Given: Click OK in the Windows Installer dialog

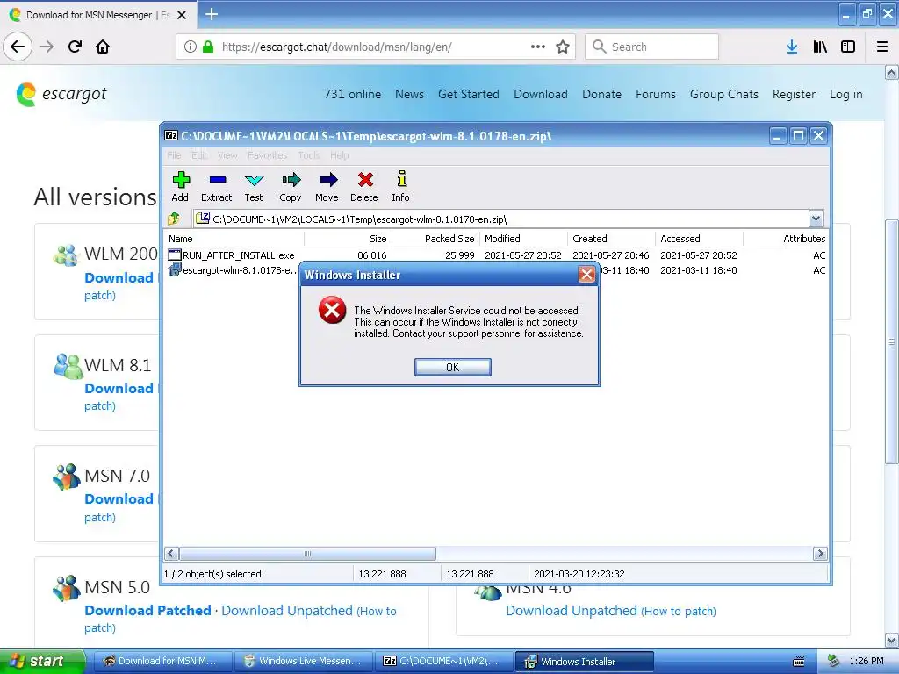Looking at the screenshot, I should pyautogui.click(x=452, y=367).
